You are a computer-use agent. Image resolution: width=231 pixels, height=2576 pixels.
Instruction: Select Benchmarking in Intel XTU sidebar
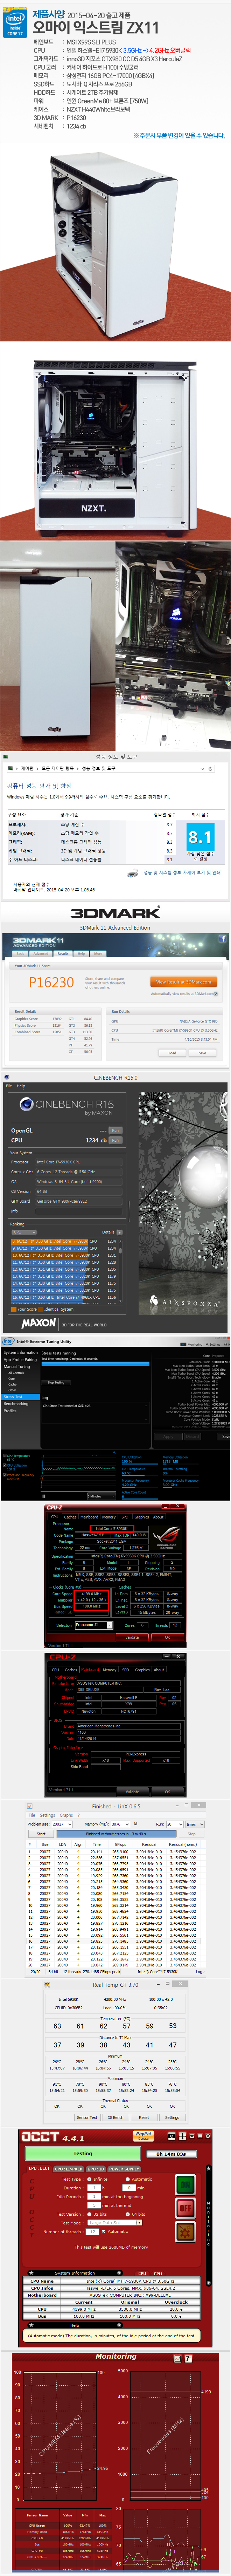(x=16, y=1404)
